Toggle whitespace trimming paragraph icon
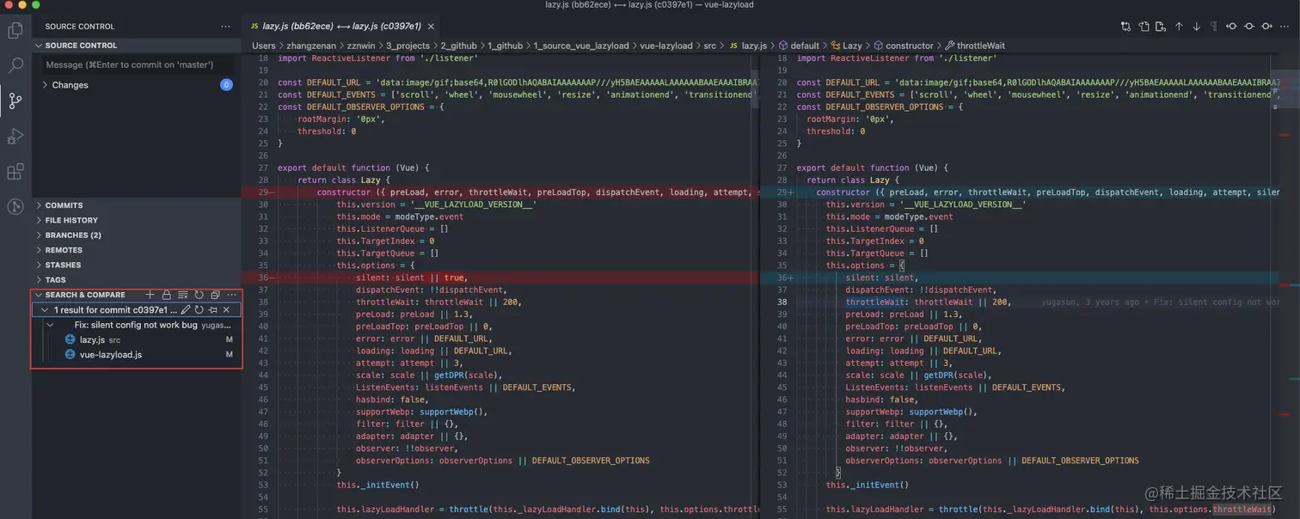The height and width of the screenshot is (519, 1300). pos(1214,27)
